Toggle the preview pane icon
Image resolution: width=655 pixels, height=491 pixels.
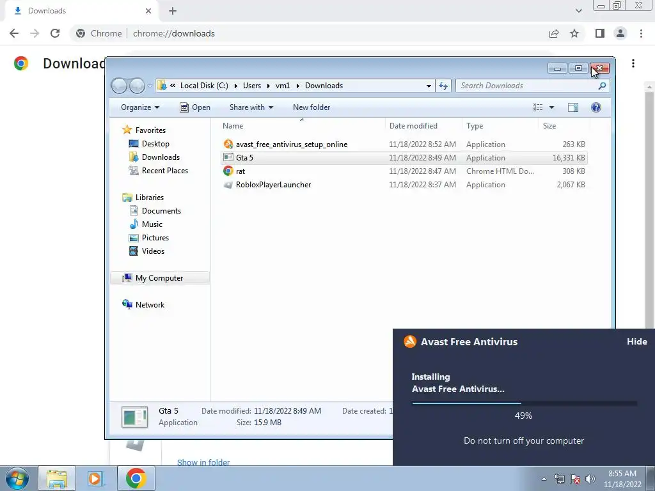[x=573, y=107]
